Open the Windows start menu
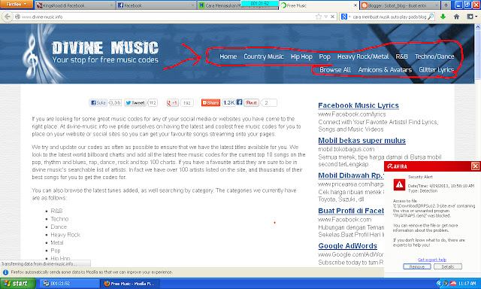 click(18, 284)
